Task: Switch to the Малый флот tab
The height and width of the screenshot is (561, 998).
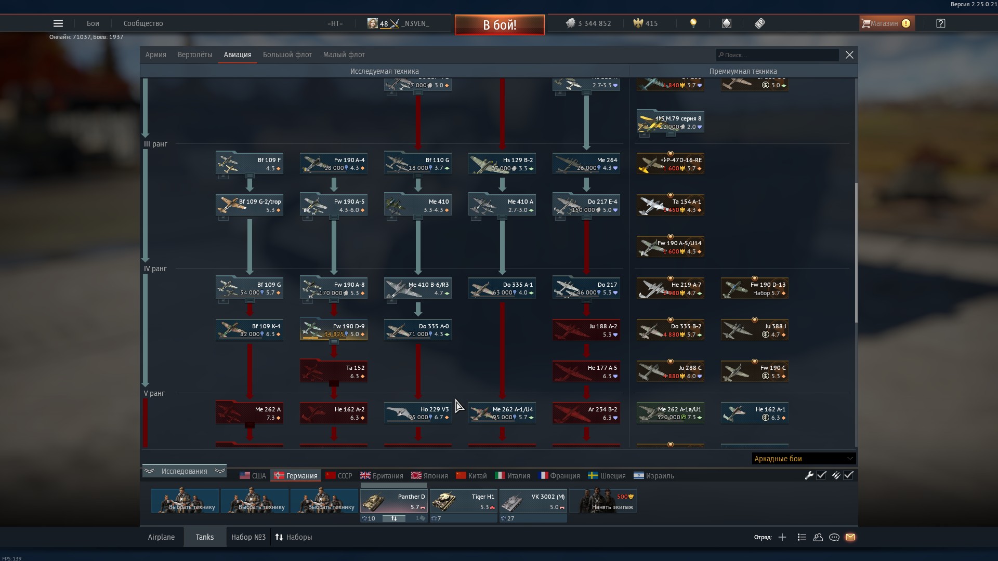Action: [x=344, y=55]
